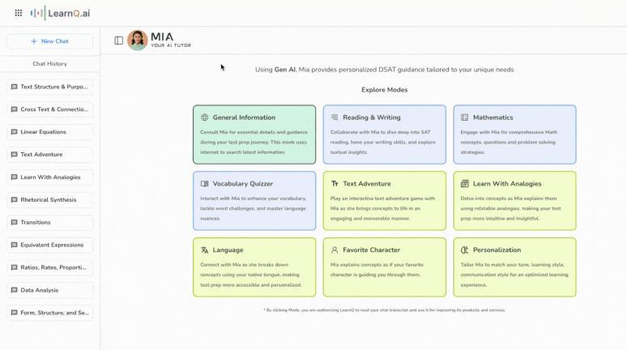Viewport: 627px width, 350px height.
Task: Click the Chat History heading
Action: pyautogui.click(x=49, y=64)
